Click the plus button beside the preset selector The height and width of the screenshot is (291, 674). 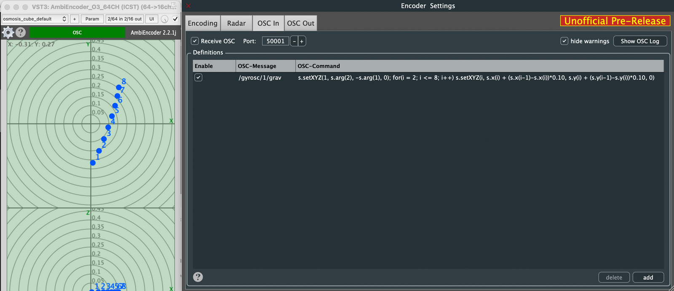(x=75, y=19)
